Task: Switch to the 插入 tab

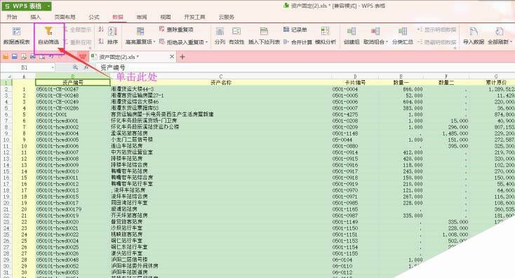Action: pyautogui.click(x=36, y=17)
